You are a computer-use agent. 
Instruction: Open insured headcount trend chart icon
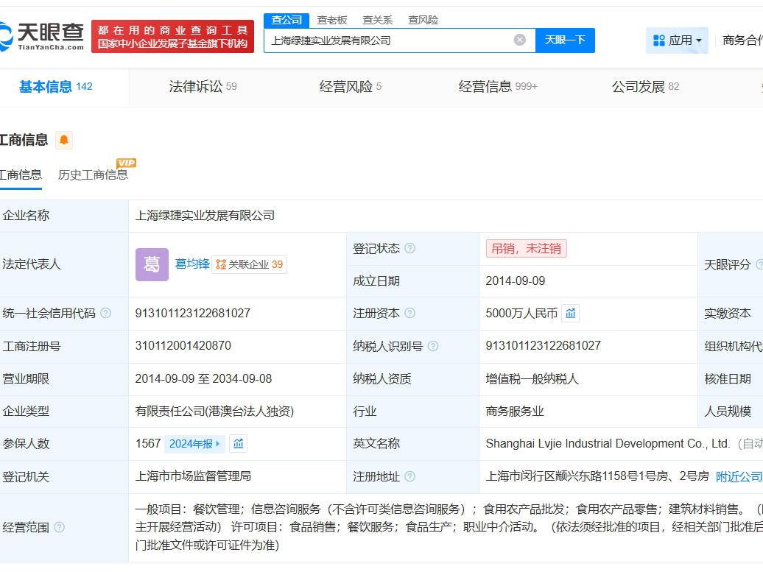(x=238, y=444)
